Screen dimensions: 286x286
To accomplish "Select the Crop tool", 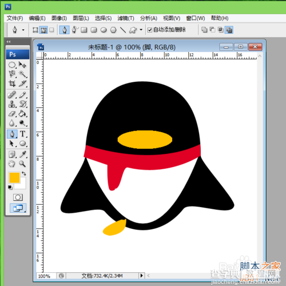I will click(x=12, y=84).
